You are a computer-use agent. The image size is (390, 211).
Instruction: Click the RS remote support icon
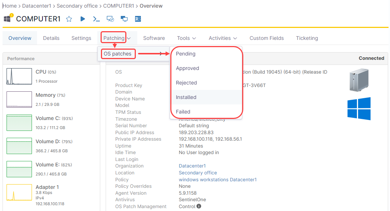[x=138, y=19]
